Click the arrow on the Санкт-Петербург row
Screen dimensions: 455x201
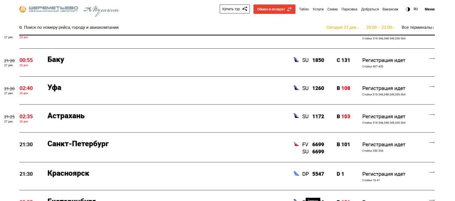432,143
